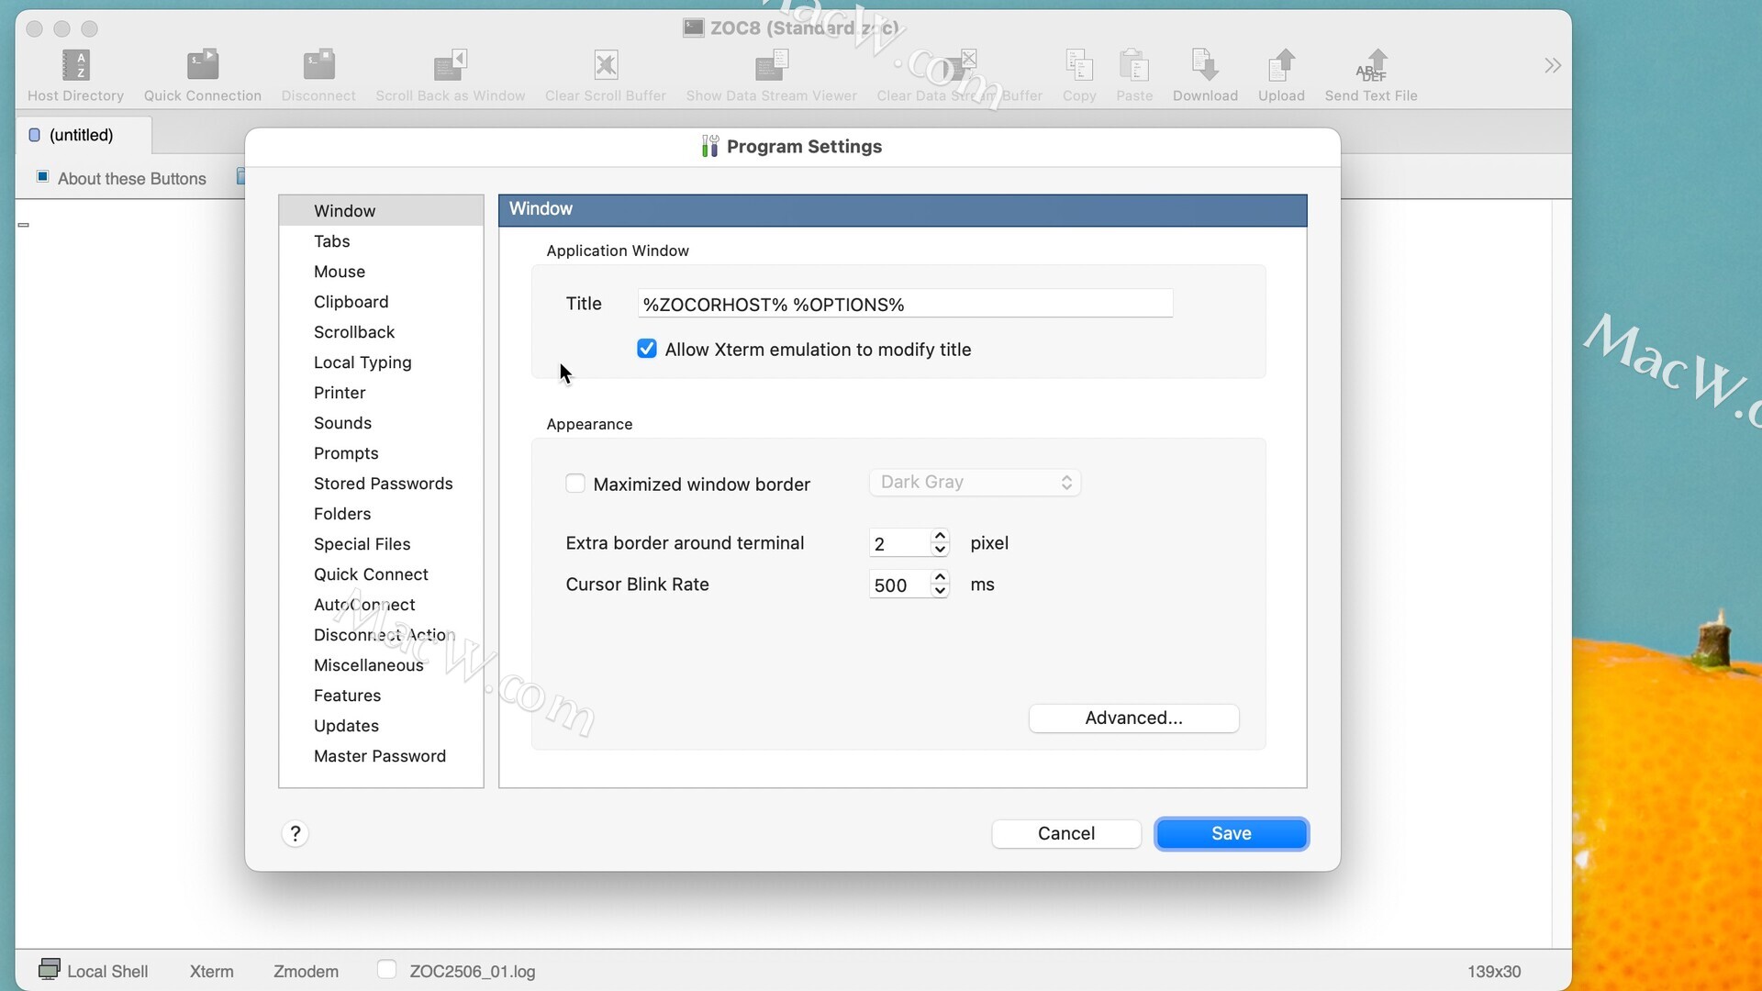The image size is (1762, 991).
Task: Open the help question mark button
Action: (295, 833)
